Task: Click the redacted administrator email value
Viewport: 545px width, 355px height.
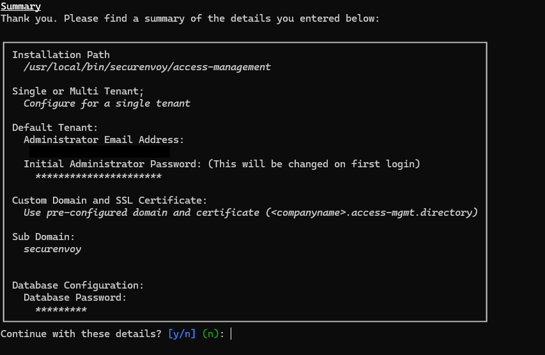Action: click(x=100, y=152)
